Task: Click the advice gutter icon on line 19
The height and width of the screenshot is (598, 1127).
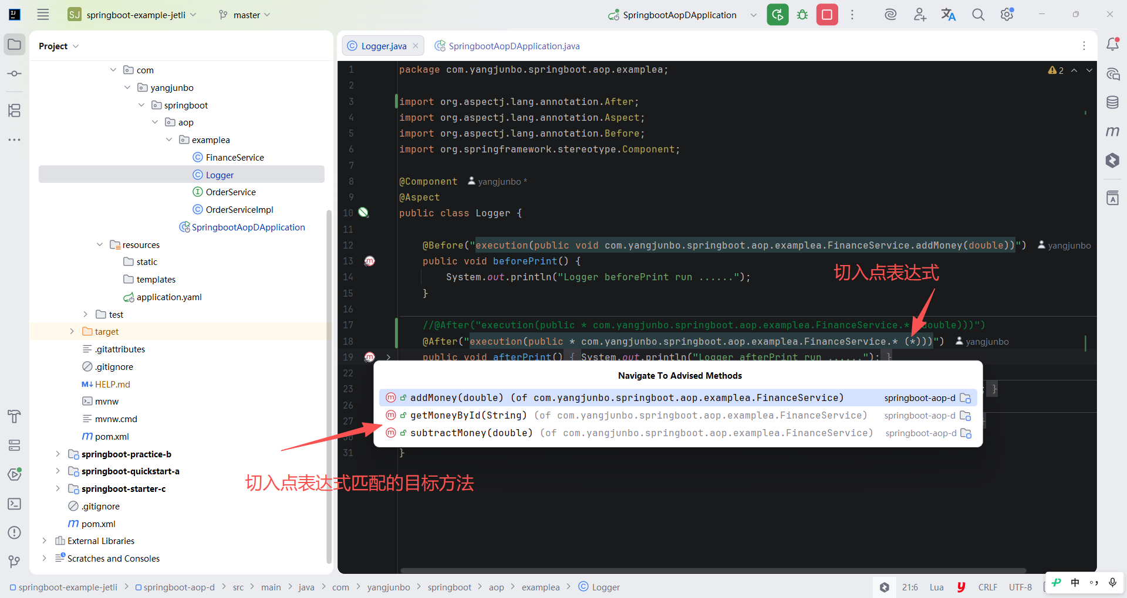Action: (x=370, y=356)
